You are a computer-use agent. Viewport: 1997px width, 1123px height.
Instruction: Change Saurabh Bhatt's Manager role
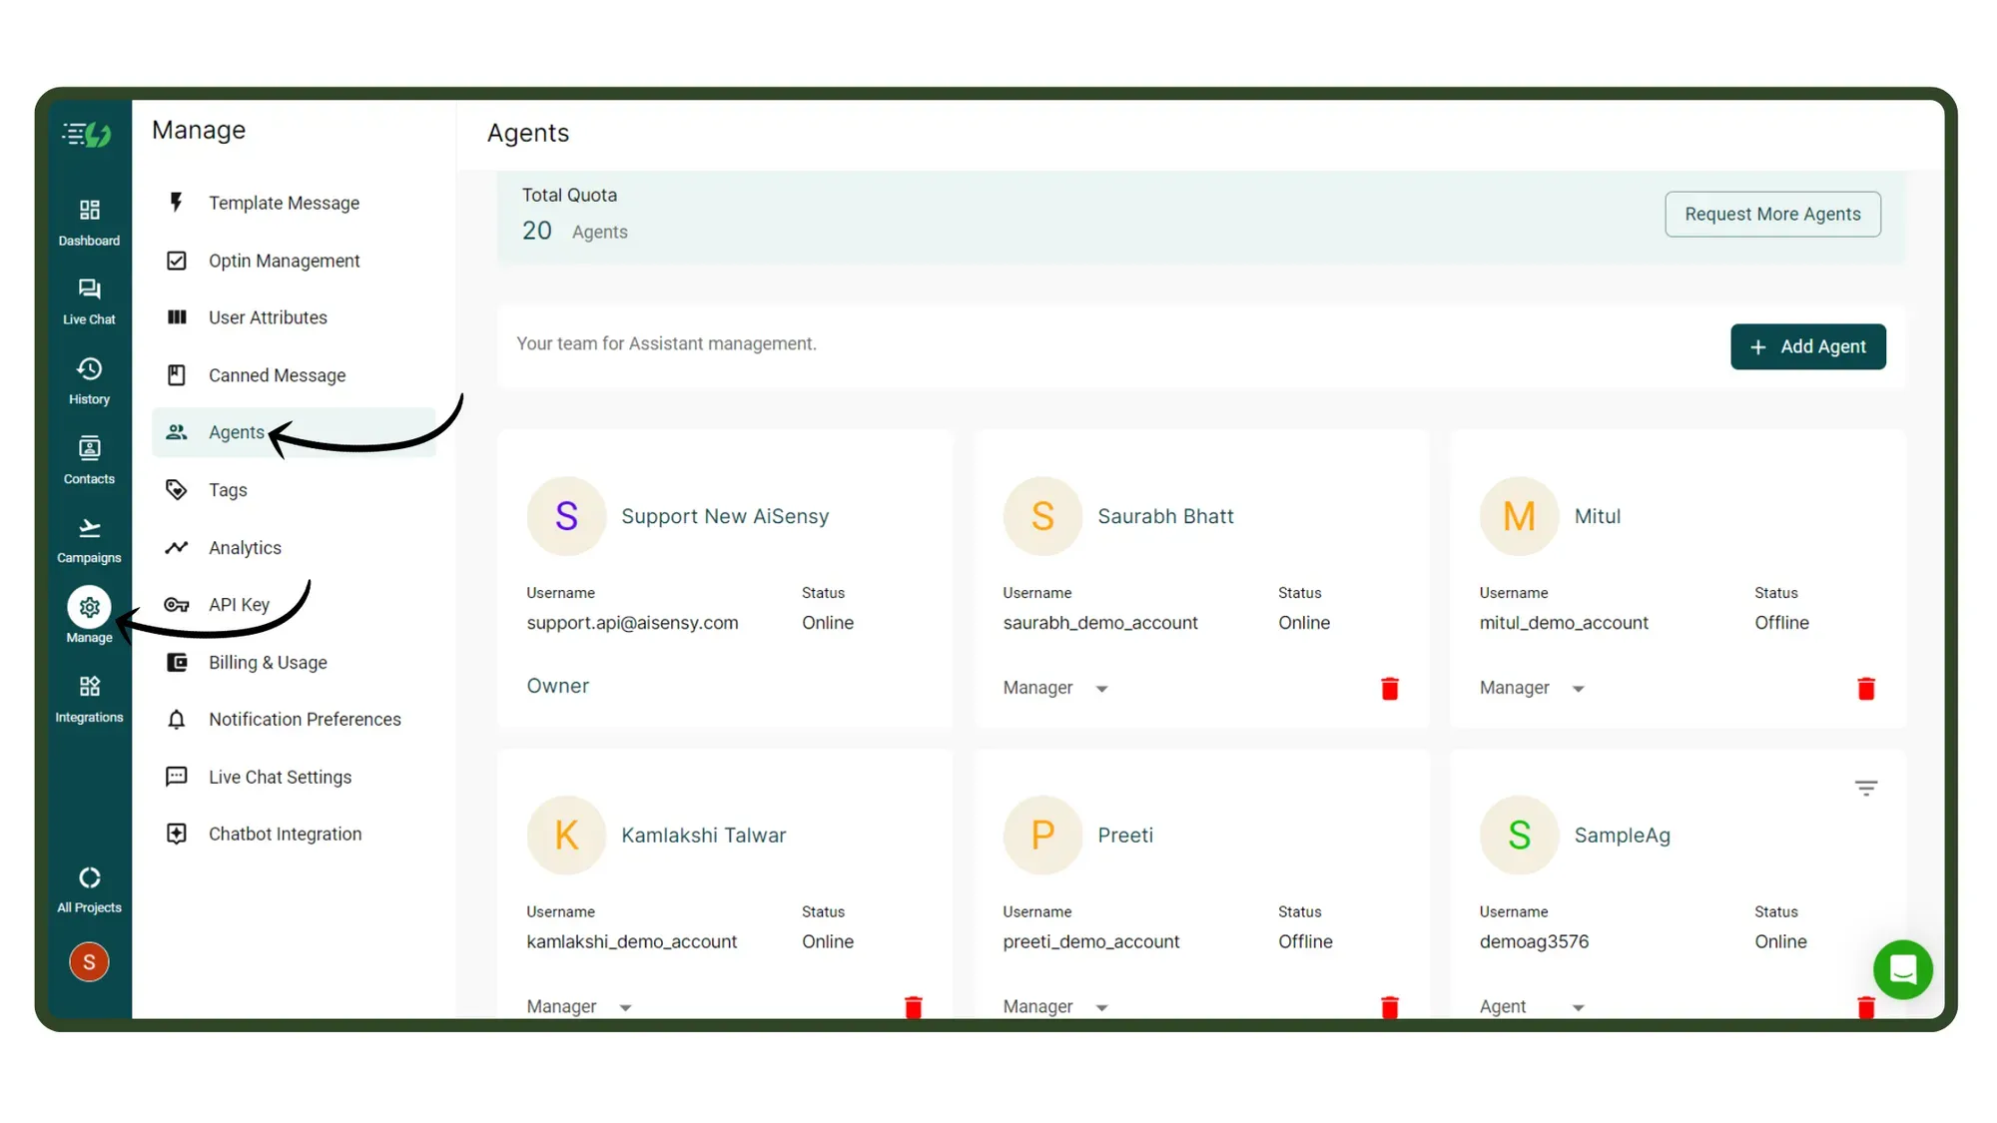[1053, 688]
